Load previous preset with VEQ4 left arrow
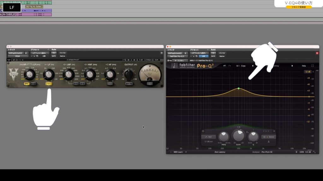 128,60
